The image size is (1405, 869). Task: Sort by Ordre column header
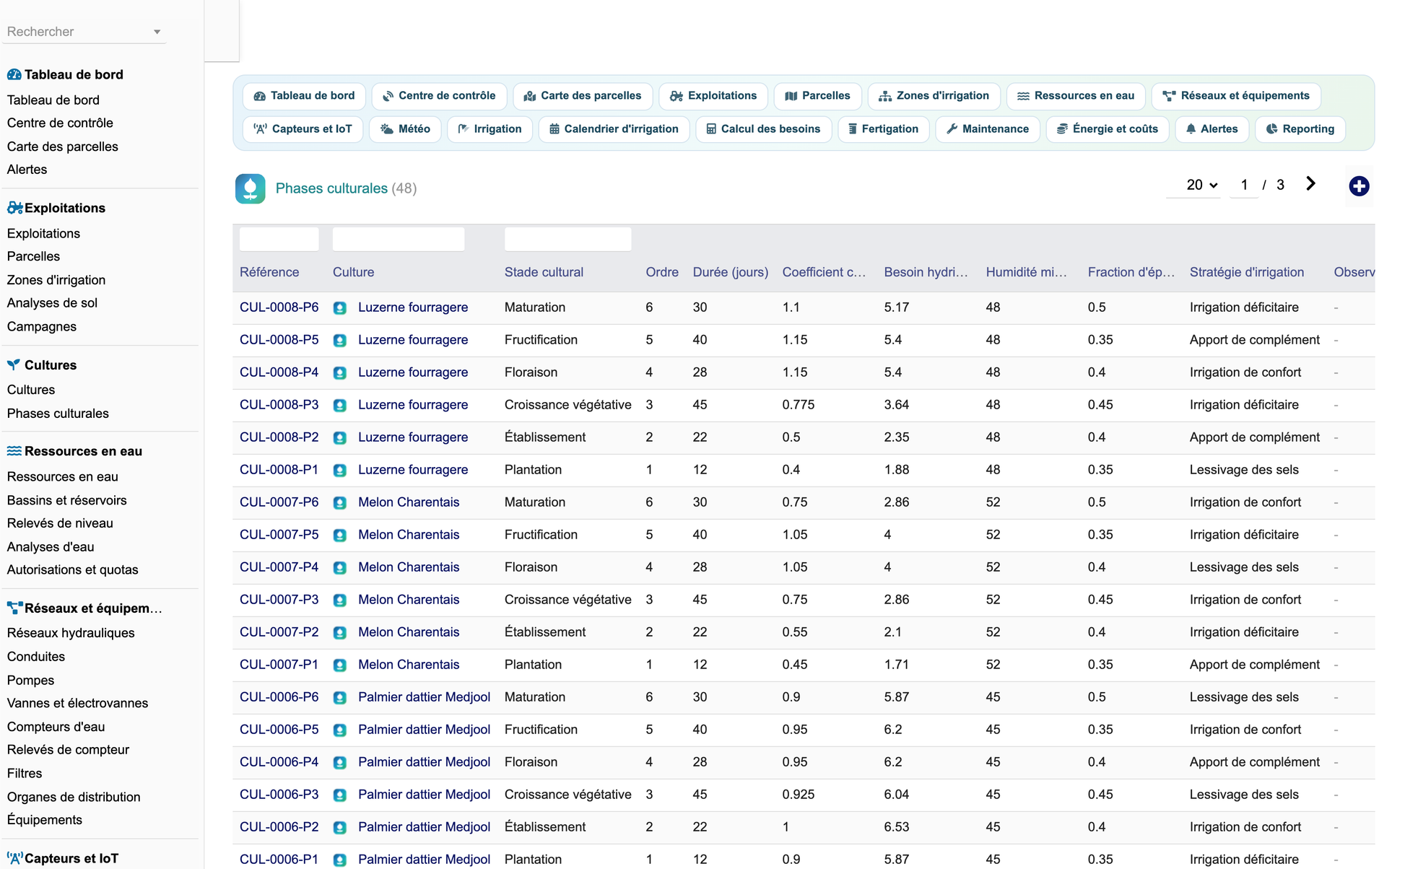coord(662,272)
